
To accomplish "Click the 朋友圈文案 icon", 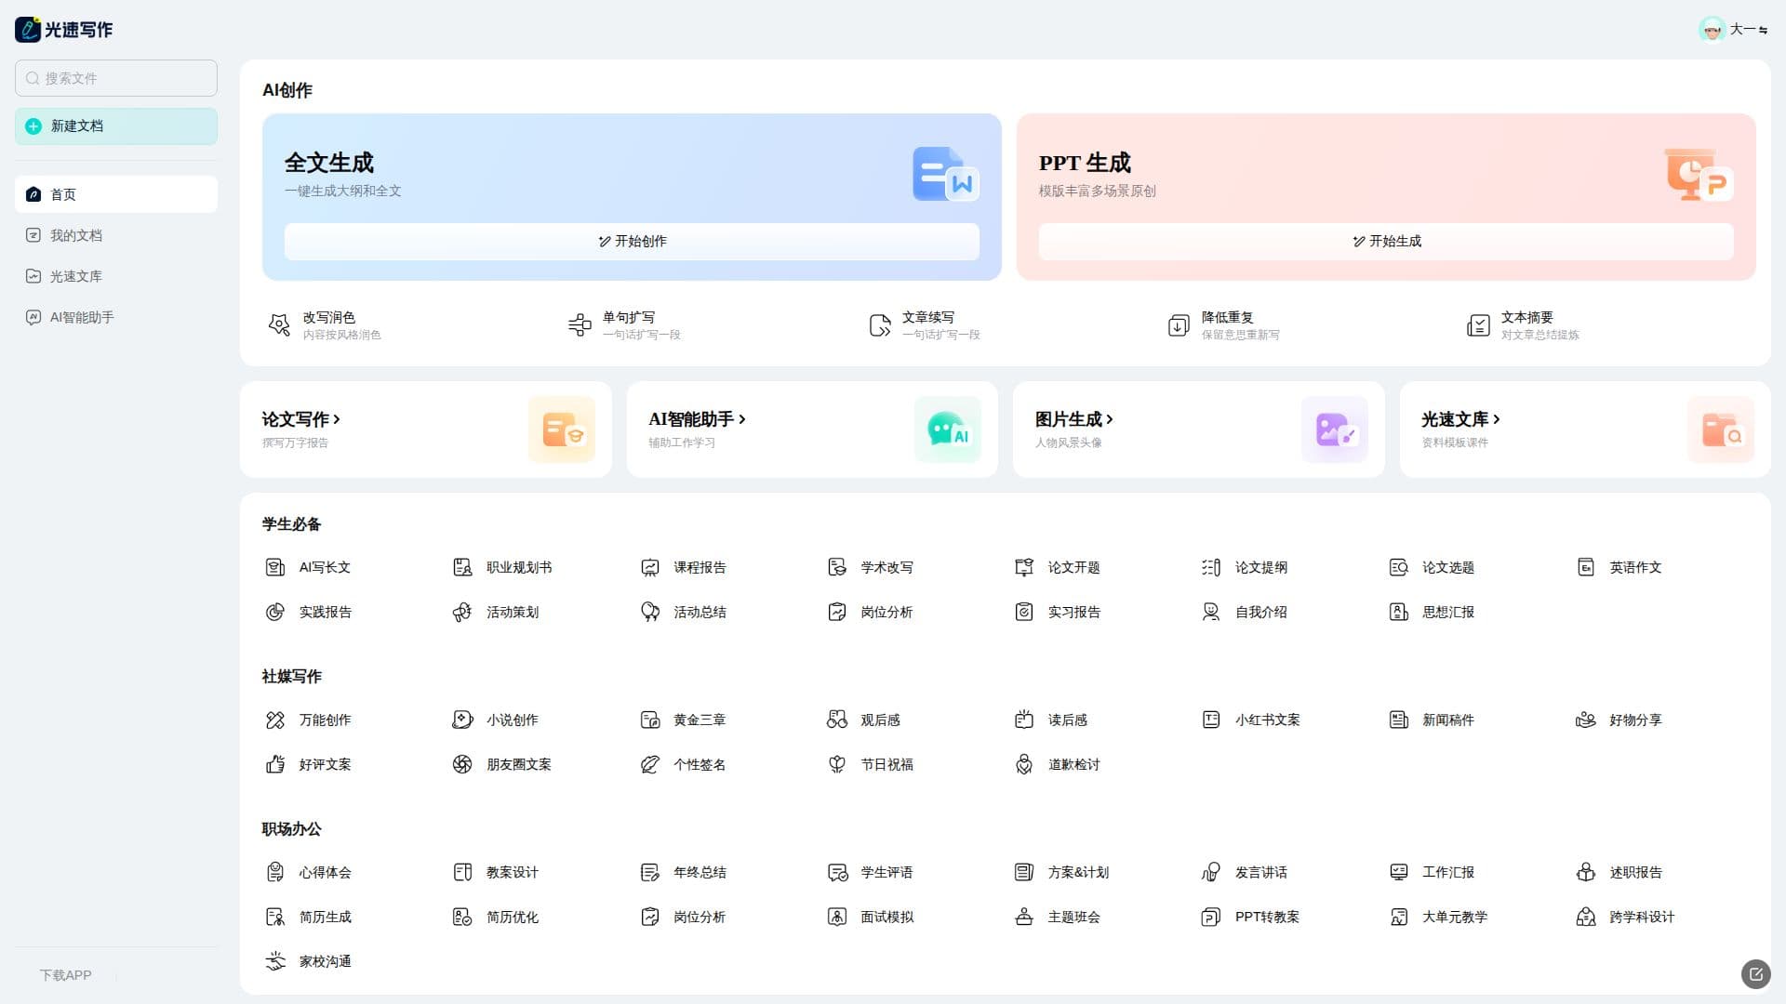I will click(x=462, y=764).
